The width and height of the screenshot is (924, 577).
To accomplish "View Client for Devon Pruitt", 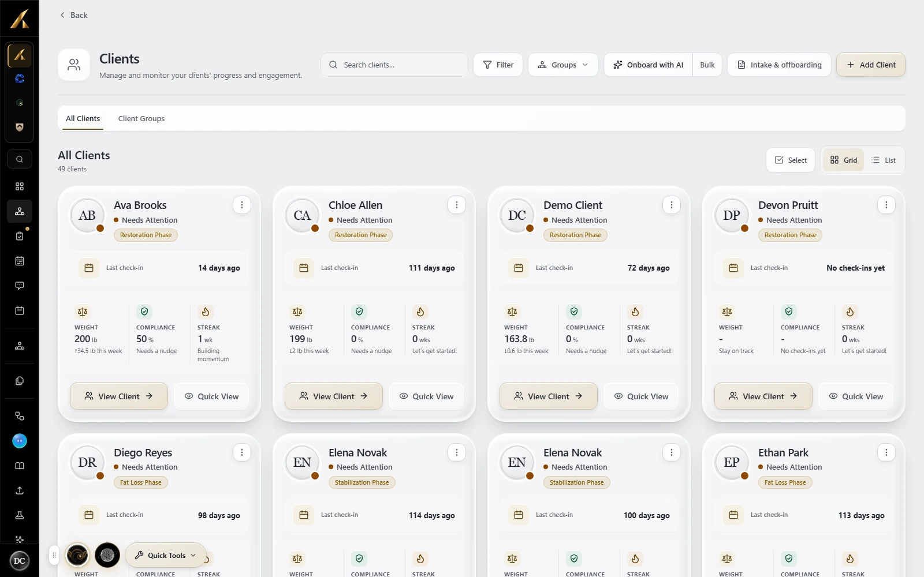I will 763,396.
